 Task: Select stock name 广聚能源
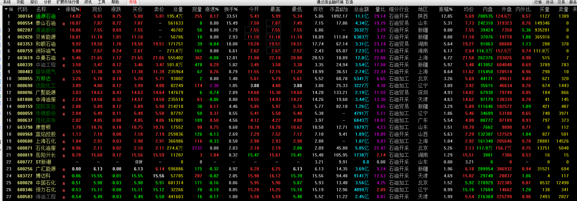click(46, 92)
